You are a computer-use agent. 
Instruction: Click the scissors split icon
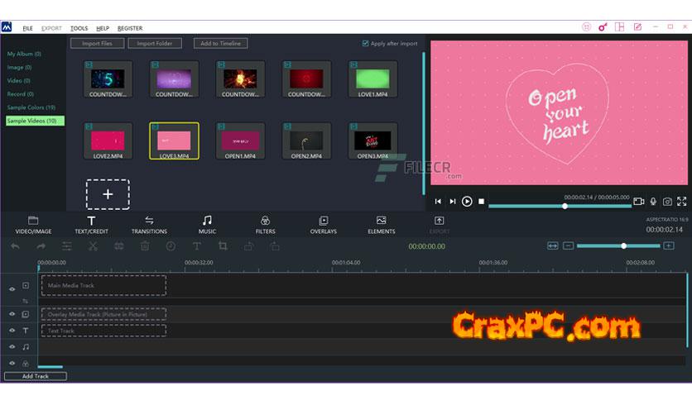pyautogui.click(x=93, y=246)
